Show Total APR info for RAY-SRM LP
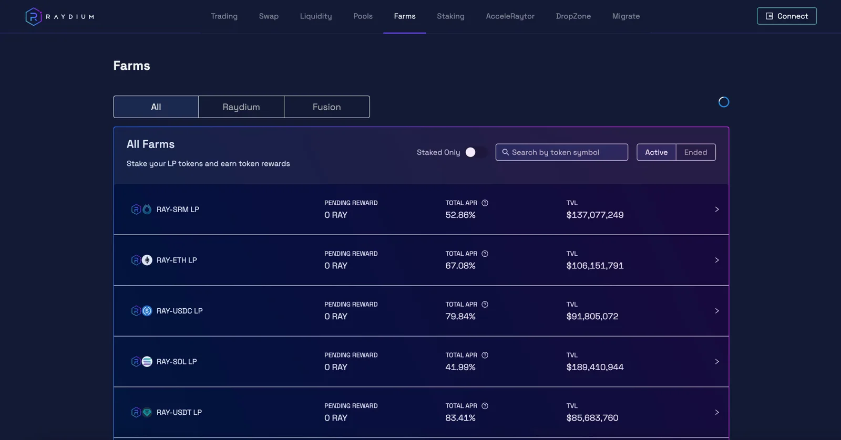Viewport: 841px width, 440px height. [485, 203]
